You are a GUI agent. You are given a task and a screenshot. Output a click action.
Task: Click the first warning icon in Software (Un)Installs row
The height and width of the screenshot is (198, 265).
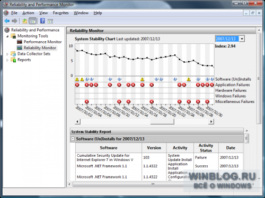pos(77,79)
